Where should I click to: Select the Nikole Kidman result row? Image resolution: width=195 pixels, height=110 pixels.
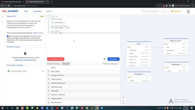coord(83,98)
